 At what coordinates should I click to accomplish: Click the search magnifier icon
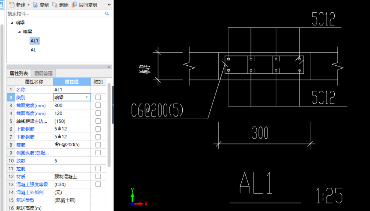point(107,14)
